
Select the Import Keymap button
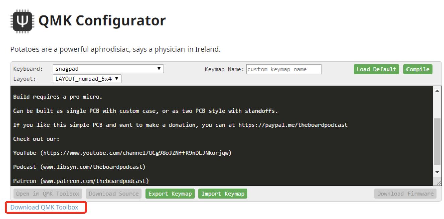coord(223,194)
